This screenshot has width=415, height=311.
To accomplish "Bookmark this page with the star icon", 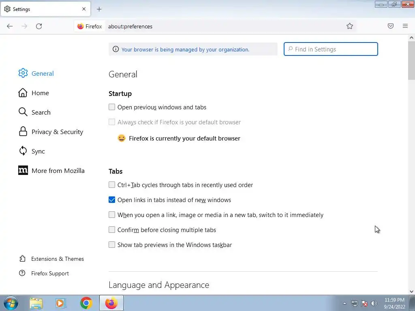I will (x=350, y=26).
